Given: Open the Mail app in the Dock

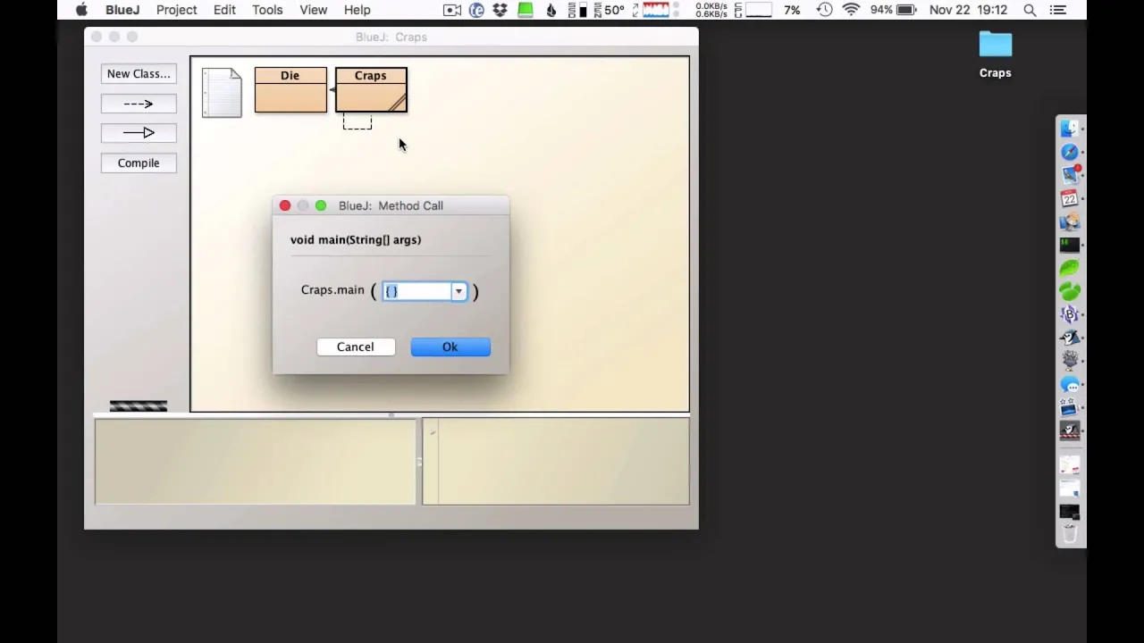Looking at the screenshot, I should click(1070, 174).
